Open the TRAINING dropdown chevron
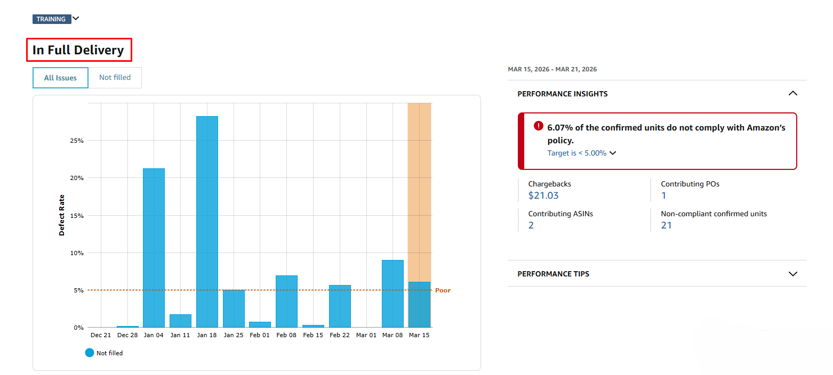 (x=75, y=19)
